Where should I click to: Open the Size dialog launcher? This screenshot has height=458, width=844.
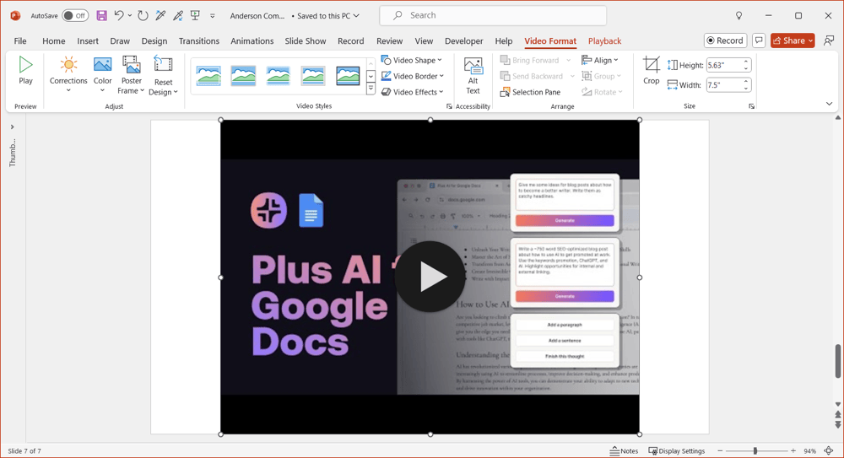751,106
